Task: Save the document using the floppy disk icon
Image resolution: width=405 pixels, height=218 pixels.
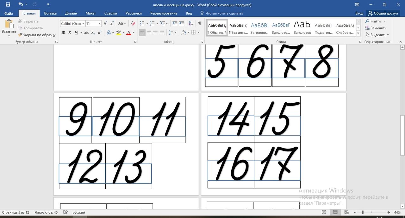Action: tap(8, 4)
